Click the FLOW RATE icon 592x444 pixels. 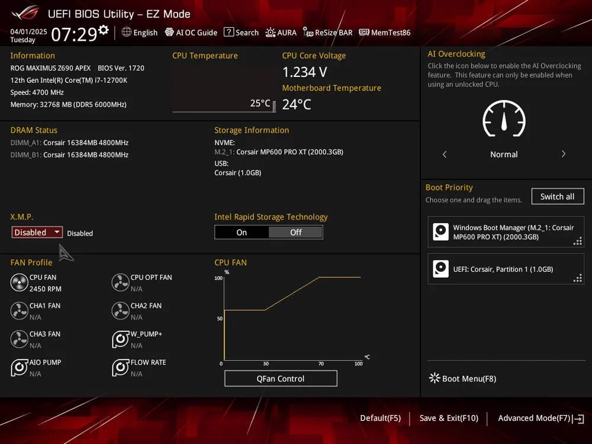coord(120,368)
